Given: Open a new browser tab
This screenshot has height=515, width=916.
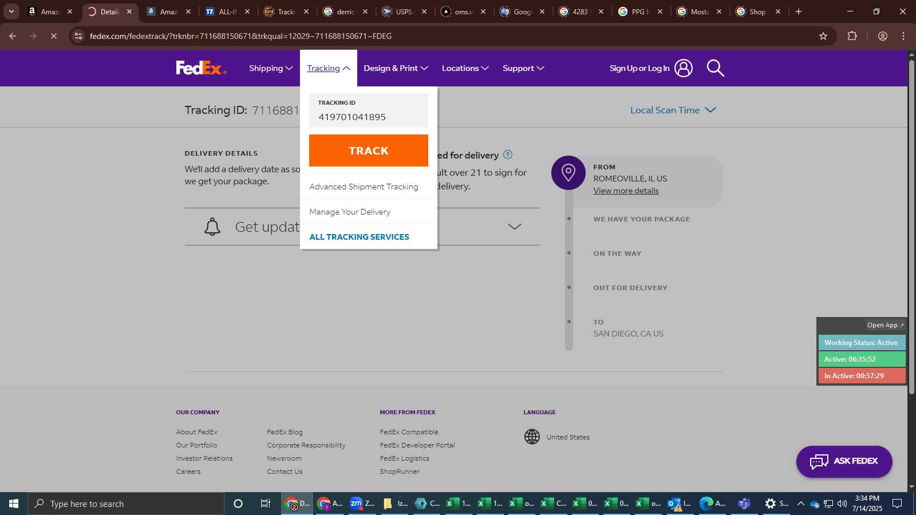Looking at the screenshot, I should pos(799,11).
